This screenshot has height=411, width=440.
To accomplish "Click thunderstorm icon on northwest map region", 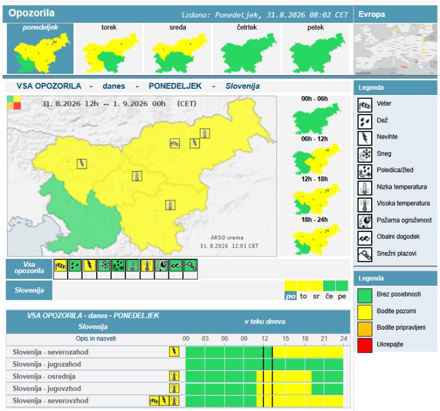I will point(82,164).
